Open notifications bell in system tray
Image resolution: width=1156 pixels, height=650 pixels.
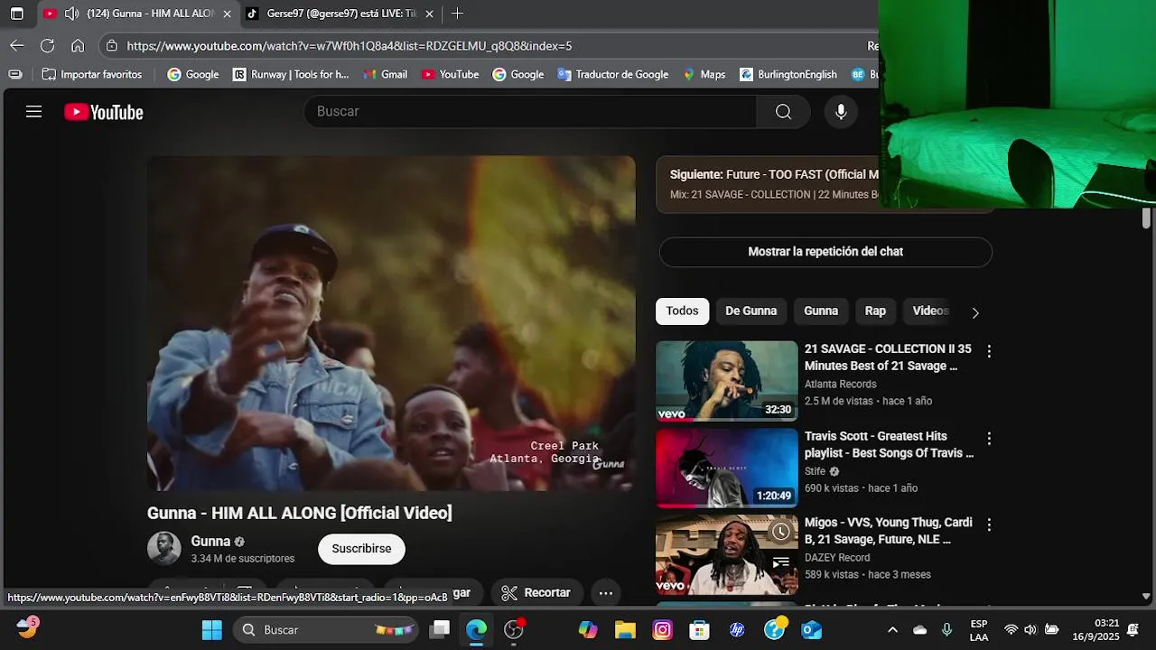pos(1133,629)
